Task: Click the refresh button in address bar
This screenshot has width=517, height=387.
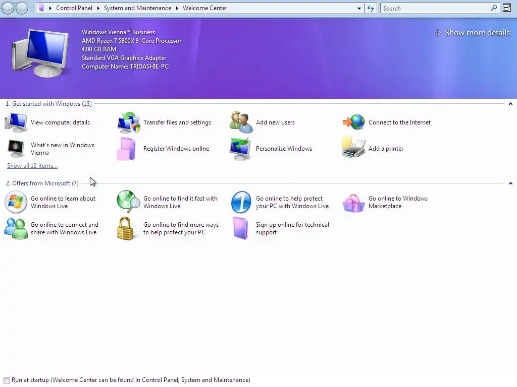Action: click(371, 8)
